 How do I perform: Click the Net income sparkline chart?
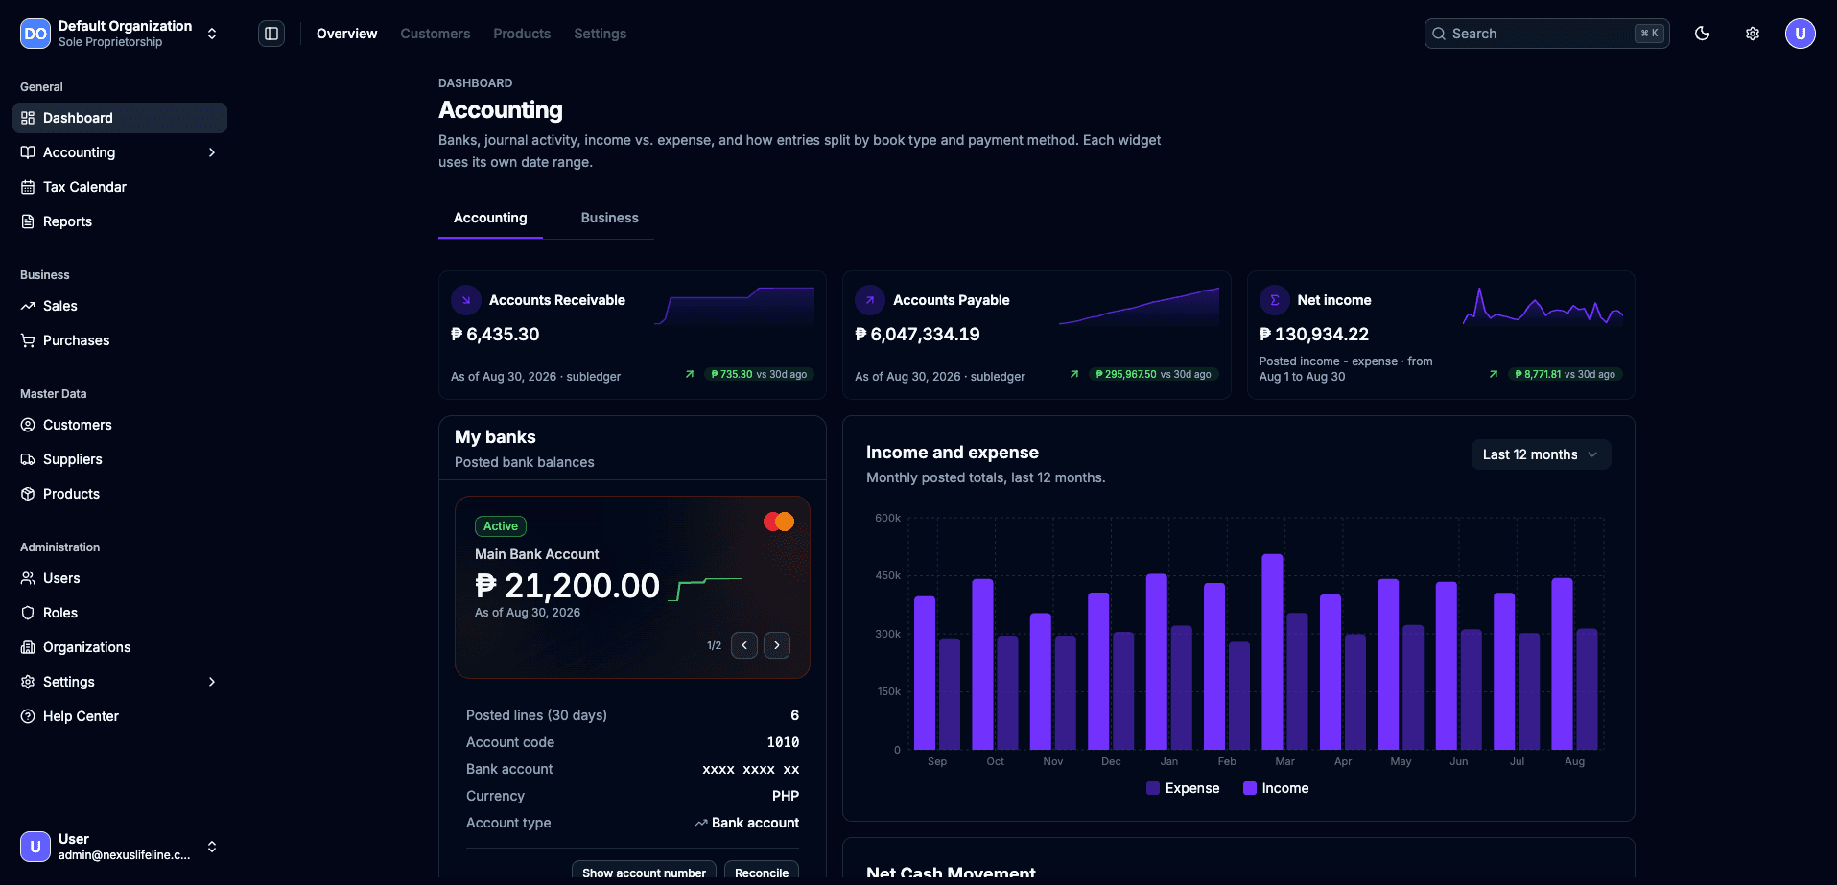[1543, 307]
